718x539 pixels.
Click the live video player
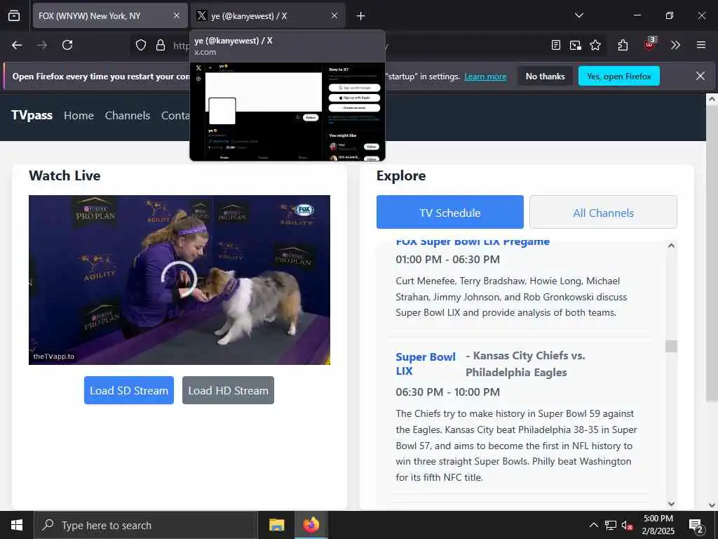[179, 279]
